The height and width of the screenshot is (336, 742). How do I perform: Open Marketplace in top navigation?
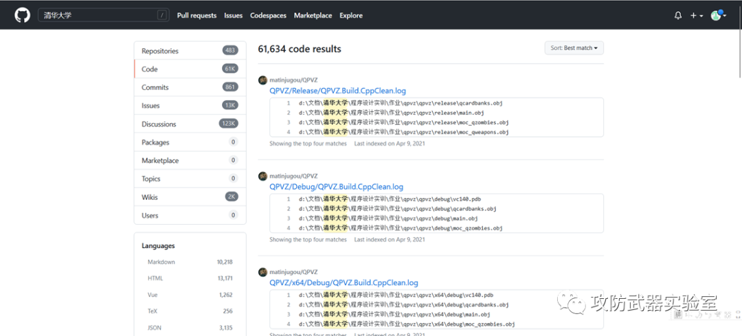pyautogui.click(x=313, y=16)
